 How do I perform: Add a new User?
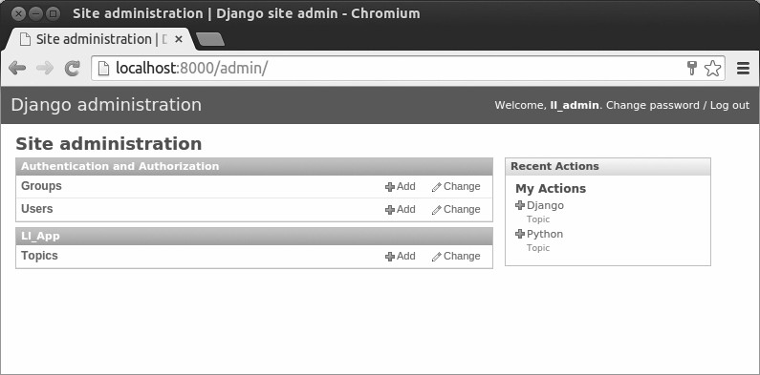tap(401, 210)
